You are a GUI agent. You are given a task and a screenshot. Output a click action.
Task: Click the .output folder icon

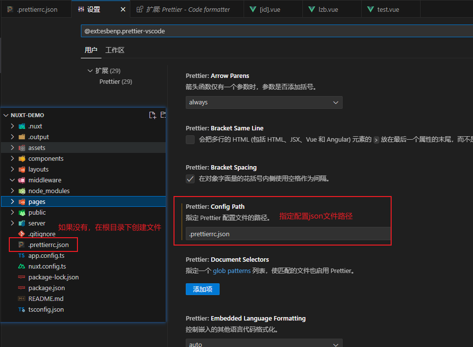(22, 137)
